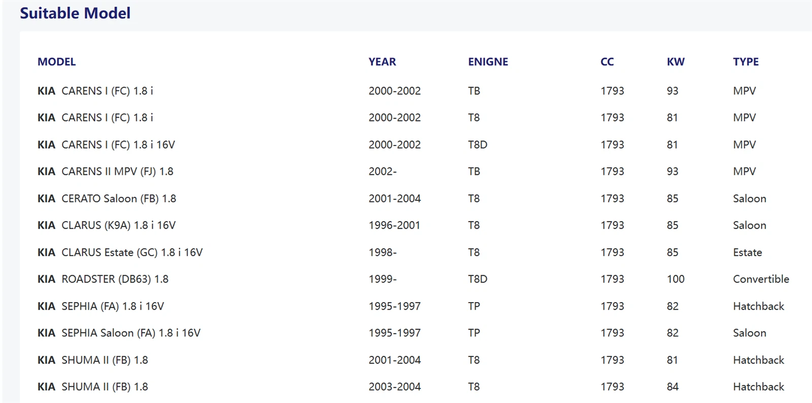
Task: Select the KW column header
Action: [675, 62]
